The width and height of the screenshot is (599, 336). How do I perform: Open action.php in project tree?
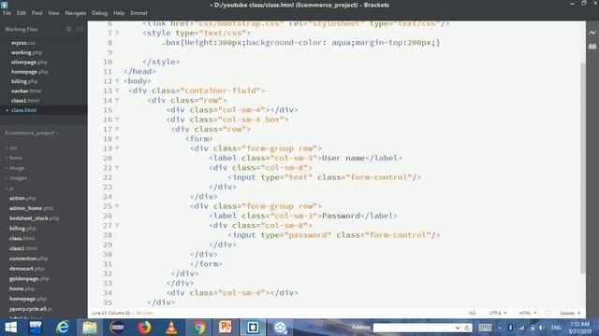point(22,198)
